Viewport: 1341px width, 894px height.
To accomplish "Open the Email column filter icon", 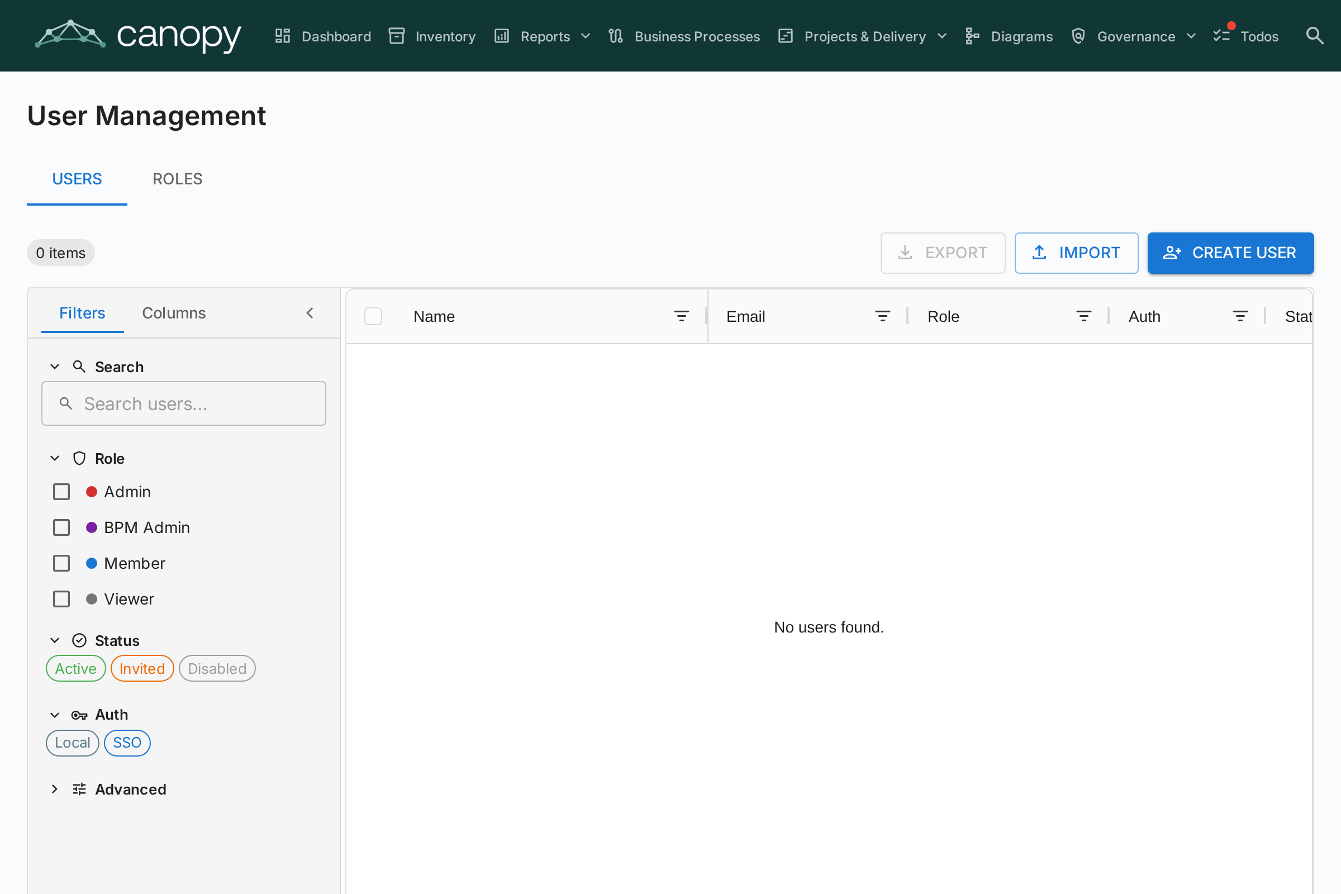I will pos(883,316).
